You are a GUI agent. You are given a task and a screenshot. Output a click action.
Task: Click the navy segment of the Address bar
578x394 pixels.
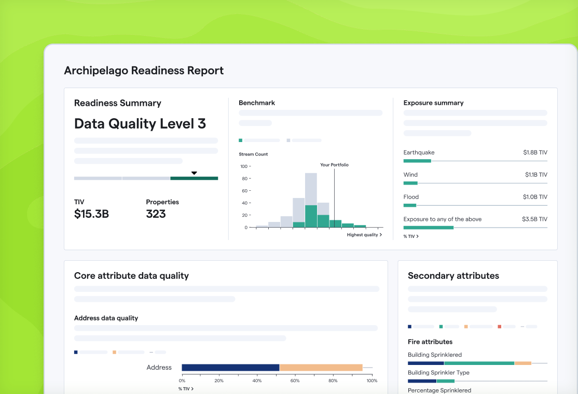(x=231, y=368)
